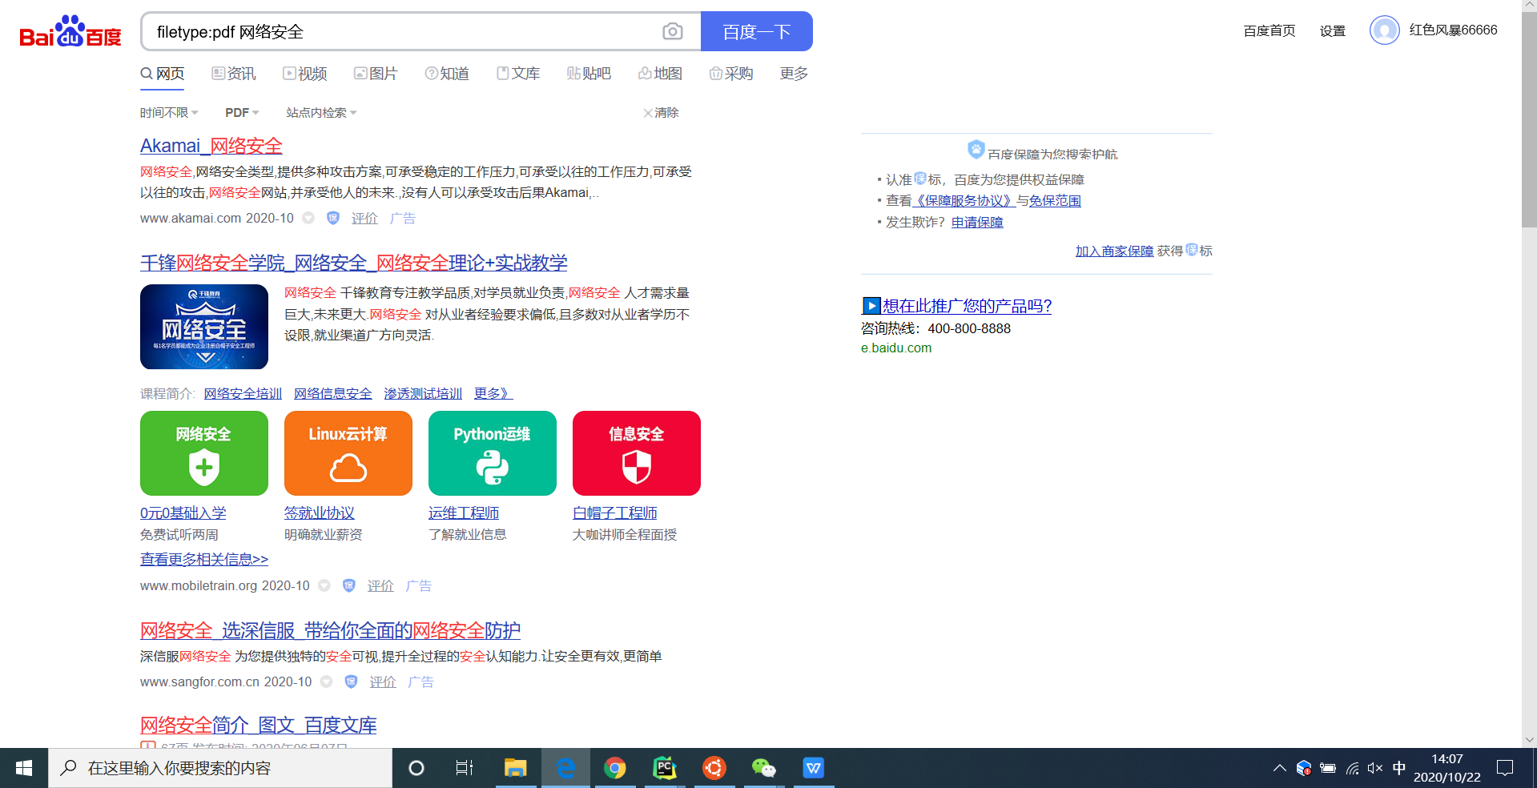Launch Google Chrome from taskbar
Screen dimensions: 1537x788
pyautogui.click(x=615, y=768)
